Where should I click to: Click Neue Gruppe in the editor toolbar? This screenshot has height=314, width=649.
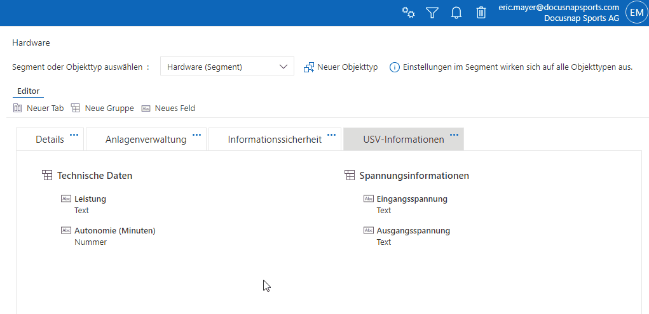(102, 108)
